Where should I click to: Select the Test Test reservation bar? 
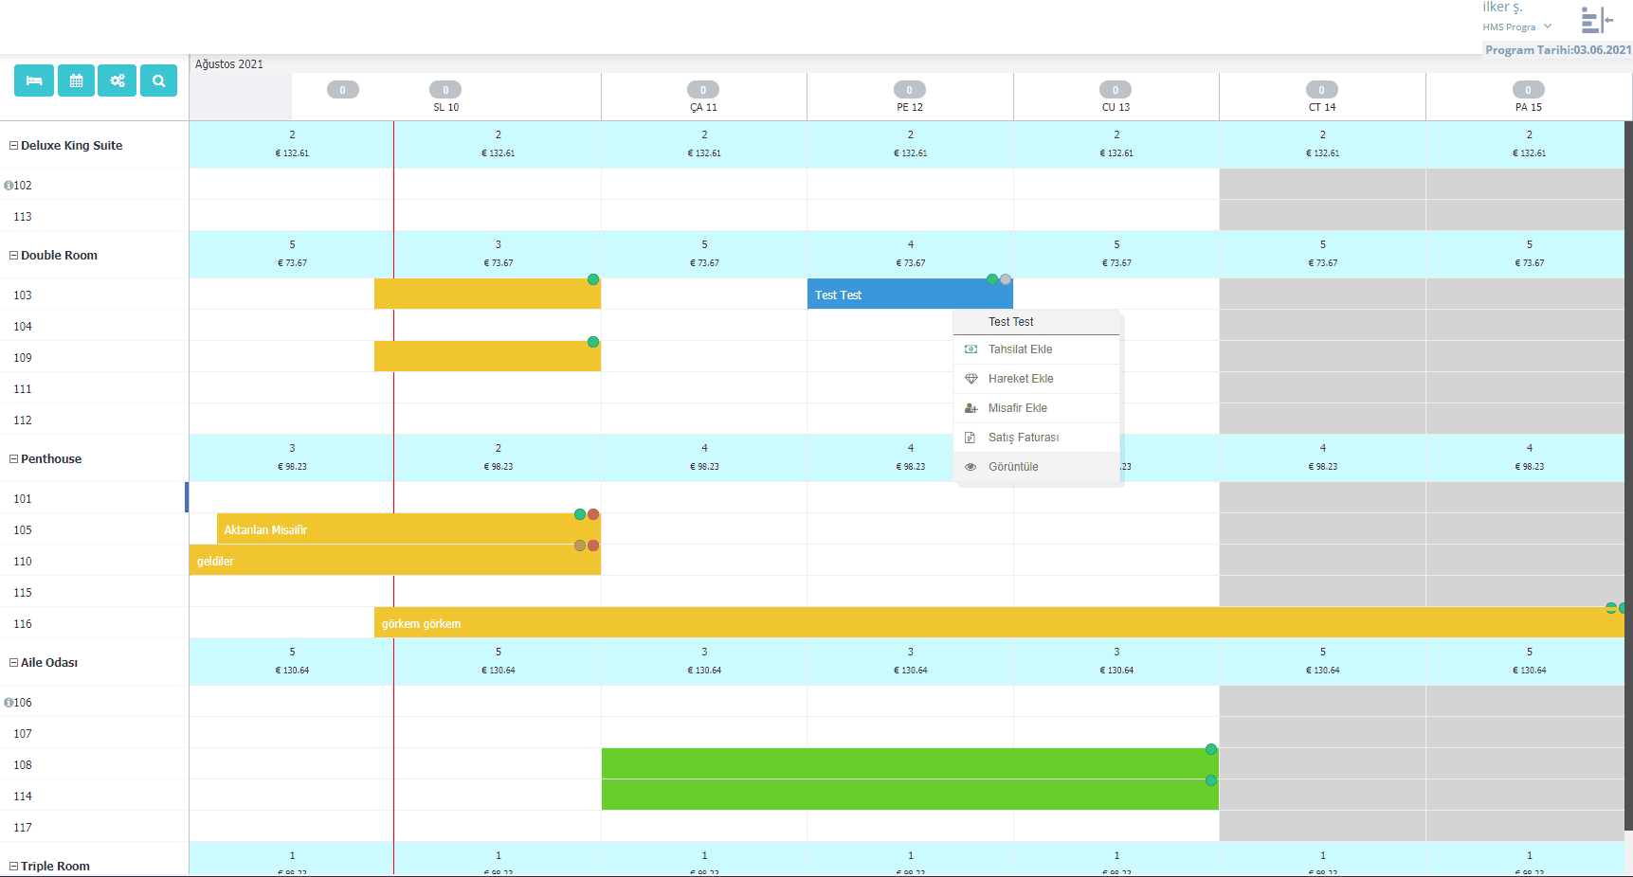coord(910,295)
